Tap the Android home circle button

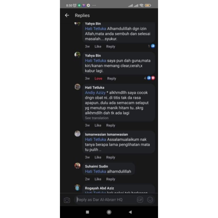(109, 212)
